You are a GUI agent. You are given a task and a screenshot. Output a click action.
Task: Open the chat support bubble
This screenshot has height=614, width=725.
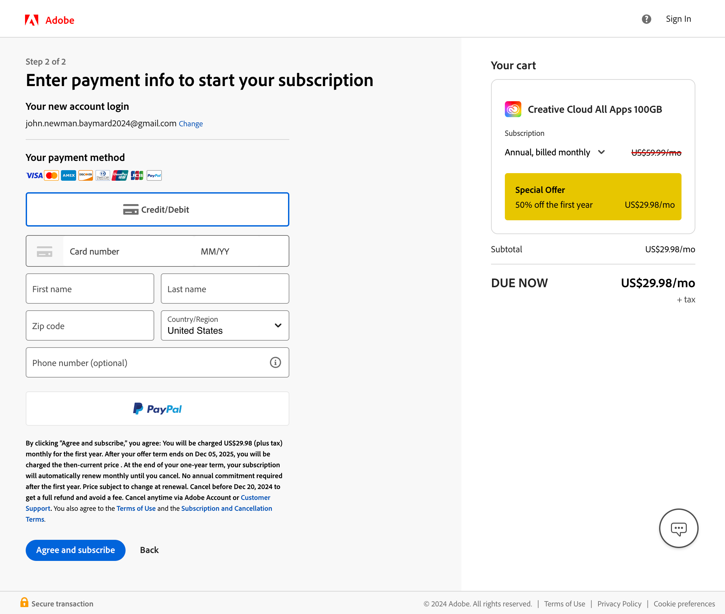679,528
